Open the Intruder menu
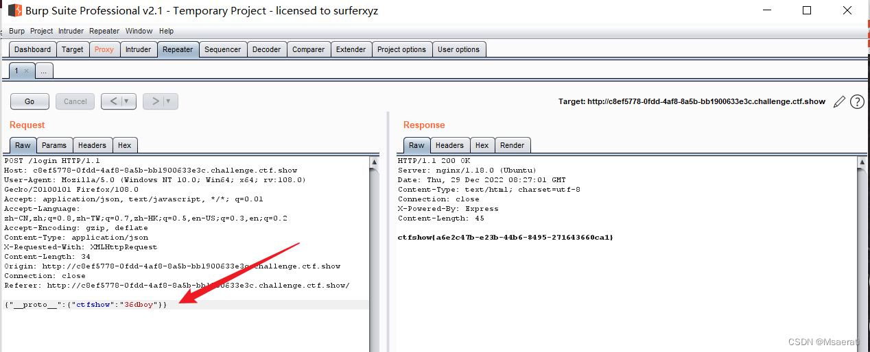 (71, 31)
